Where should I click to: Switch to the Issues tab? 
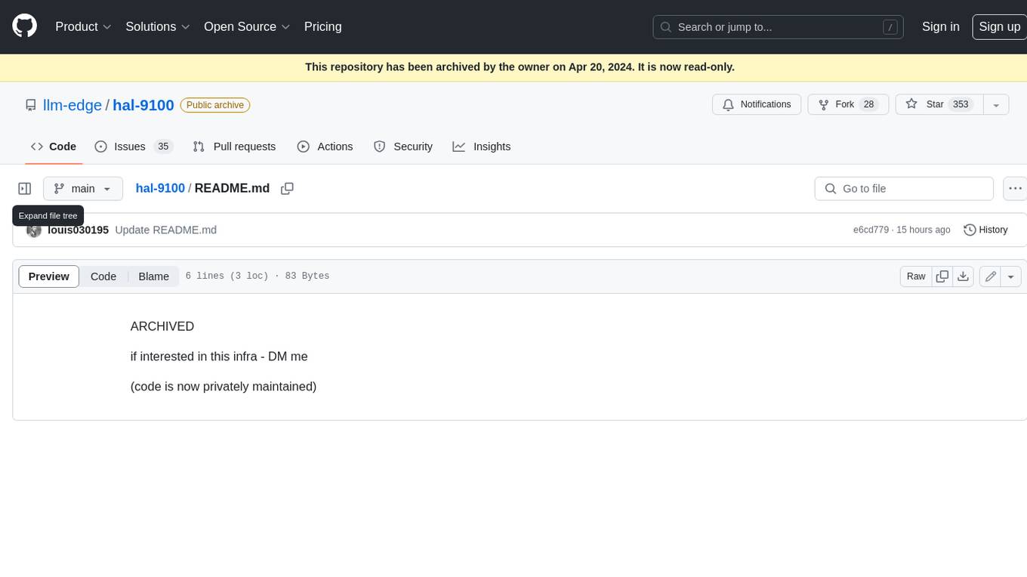tap(134, 147)
